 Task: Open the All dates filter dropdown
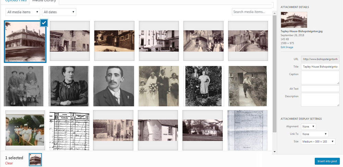pyautogui.click(x=59, y=12)
